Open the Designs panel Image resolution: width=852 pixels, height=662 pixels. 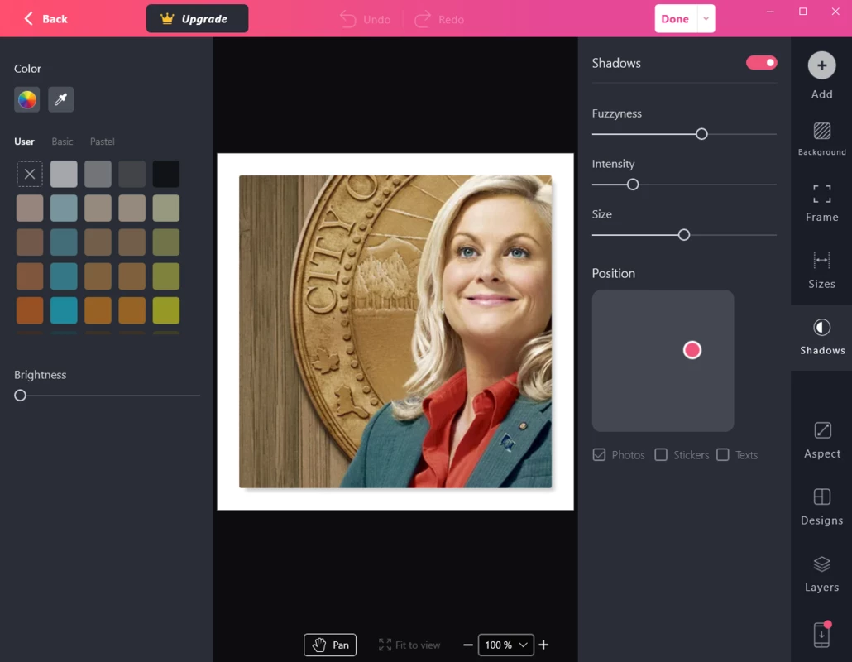click(821, 507)
